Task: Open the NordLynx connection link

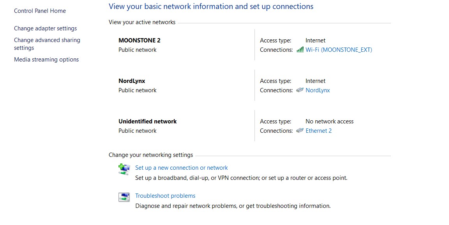Action: tap(318, 90)
